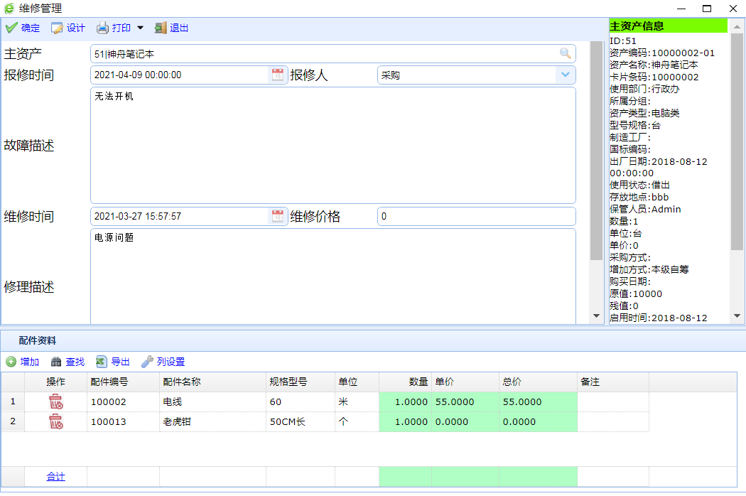This screenshot has height=496, width=746.
Task: Open the 报修人 dropdown list
Action: [565, 75]
